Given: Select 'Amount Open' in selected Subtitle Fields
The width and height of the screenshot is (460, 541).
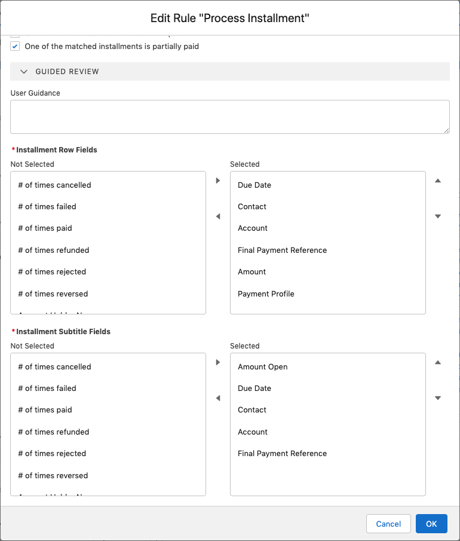Looking at the screenshot, I should [262, 366].
